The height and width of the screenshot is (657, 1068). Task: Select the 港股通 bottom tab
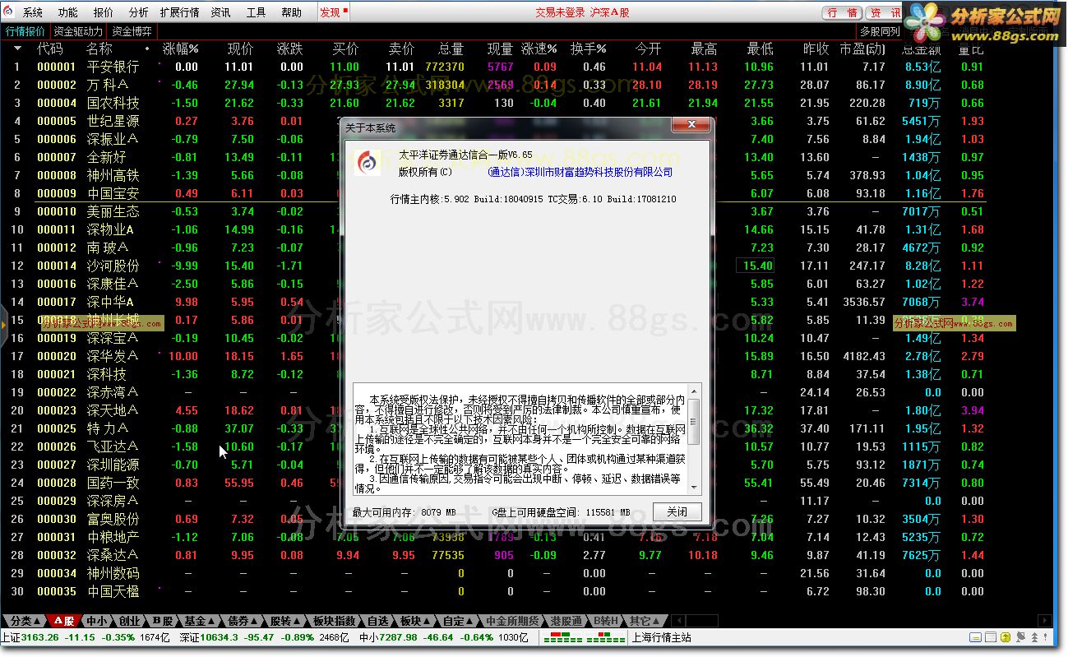(x=566, y=621)
